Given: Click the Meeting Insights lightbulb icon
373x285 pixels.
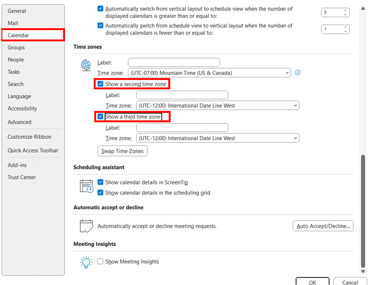Looking at the screenshot, I should 86,262.
